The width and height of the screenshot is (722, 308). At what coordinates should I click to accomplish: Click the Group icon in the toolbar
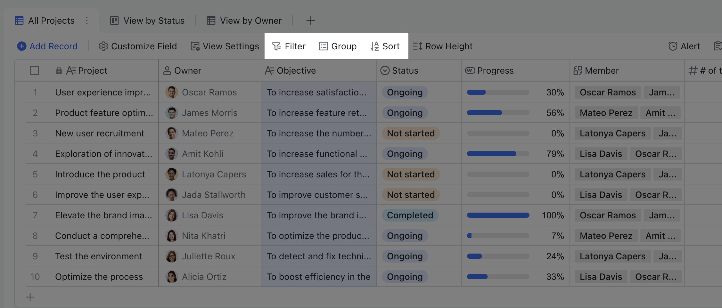coord(323,46)
